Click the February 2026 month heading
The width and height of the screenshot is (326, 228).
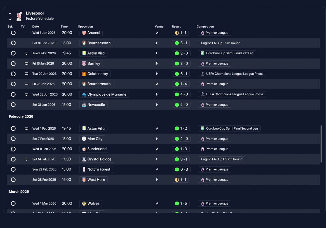point(21,117)
